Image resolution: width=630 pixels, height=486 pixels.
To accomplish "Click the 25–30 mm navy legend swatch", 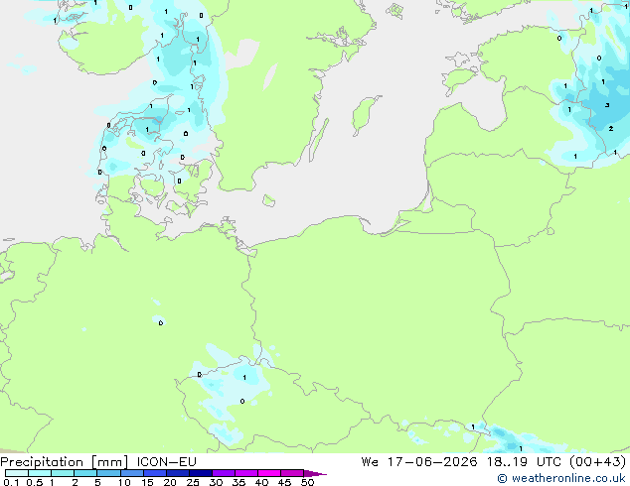I will 200,473.
